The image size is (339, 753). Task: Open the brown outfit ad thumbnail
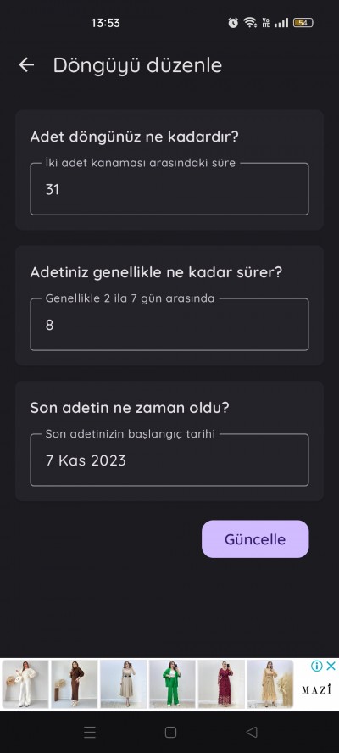(x=74, y=684)
